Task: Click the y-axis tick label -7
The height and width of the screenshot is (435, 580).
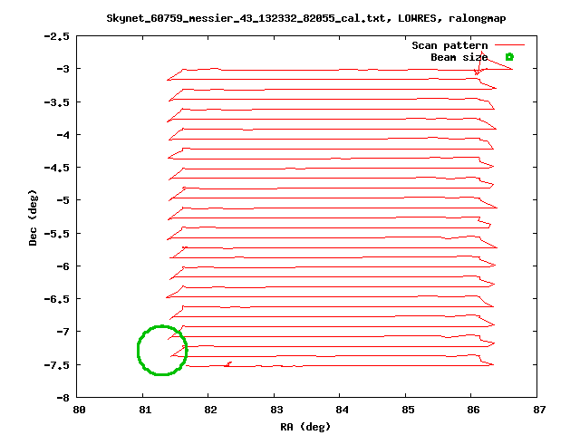Action: [x=63, y=332]
